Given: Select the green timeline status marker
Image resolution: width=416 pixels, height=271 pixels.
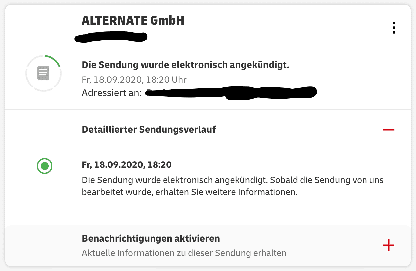Looking at the screenshot, I should (x=45, y=166).
